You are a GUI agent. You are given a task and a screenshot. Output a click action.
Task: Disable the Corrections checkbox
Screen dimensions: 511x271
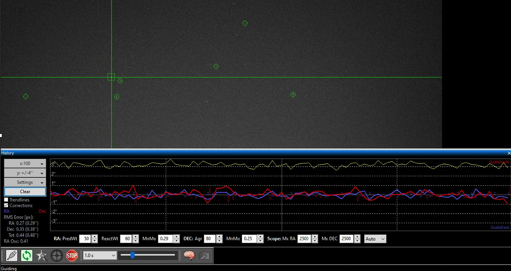(x=6, y=205)
